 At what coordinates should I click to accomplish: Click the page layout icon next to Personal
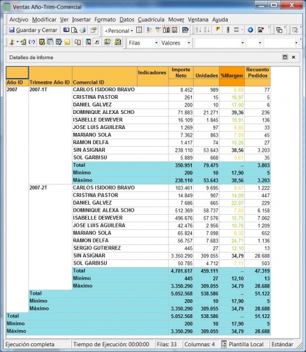point(139,30)
